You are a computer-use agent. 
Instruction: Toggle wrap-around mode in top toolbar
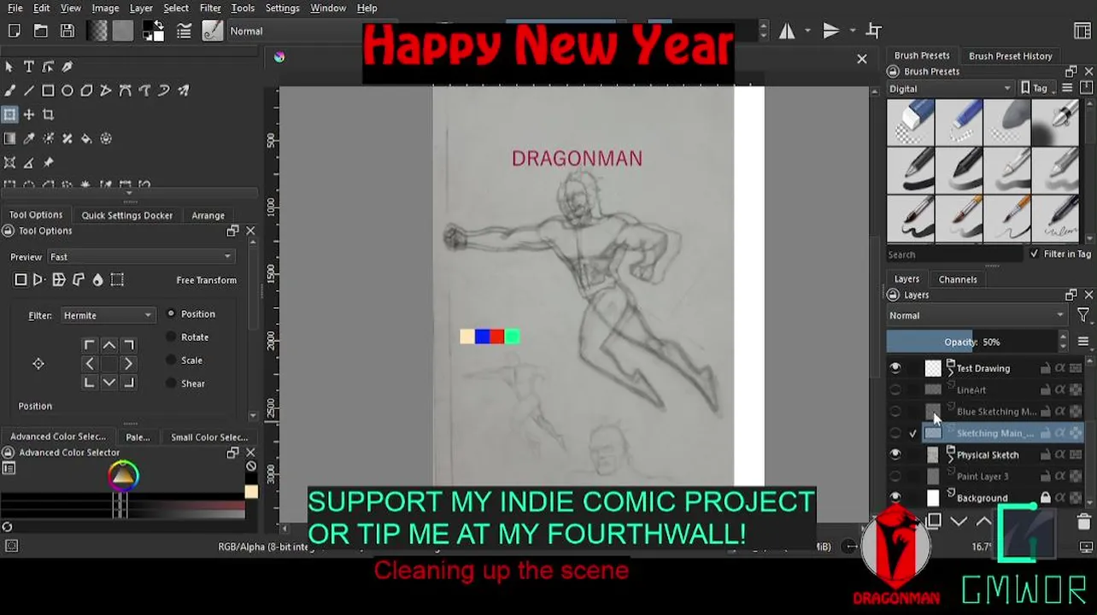[x=873, y=32]
